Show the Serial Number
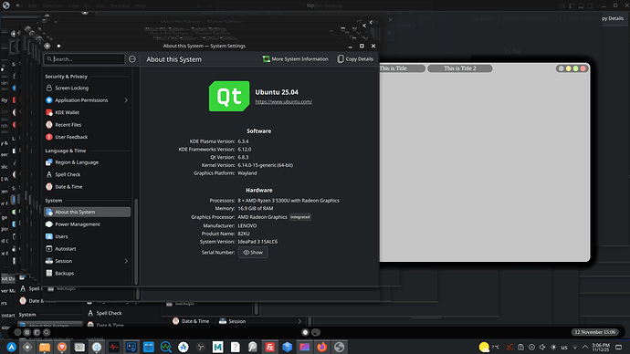Viewport: 630px width, 354px height. 253,253
